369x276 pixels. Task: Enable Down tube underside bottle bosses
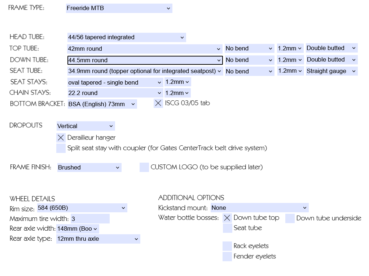pos(290,218)
